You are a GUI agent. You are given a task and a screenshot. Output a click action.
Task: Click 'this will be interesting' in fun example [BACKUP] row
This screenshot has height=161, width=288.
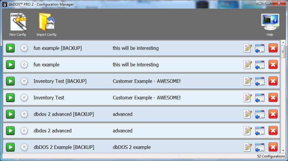click(x=136, y=48)
